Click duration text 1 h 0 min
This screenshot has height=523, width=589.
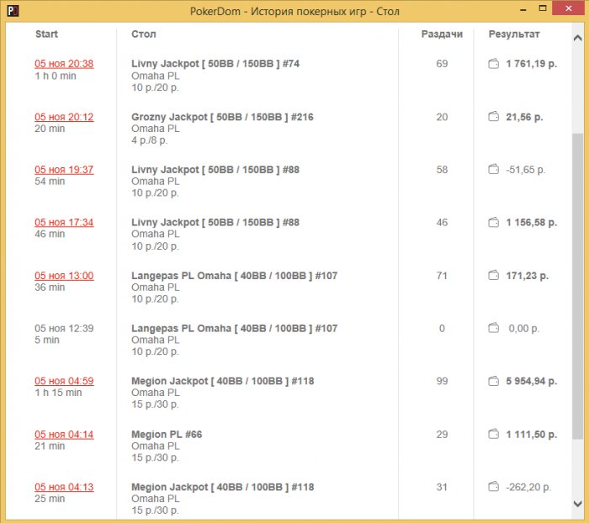56,76
